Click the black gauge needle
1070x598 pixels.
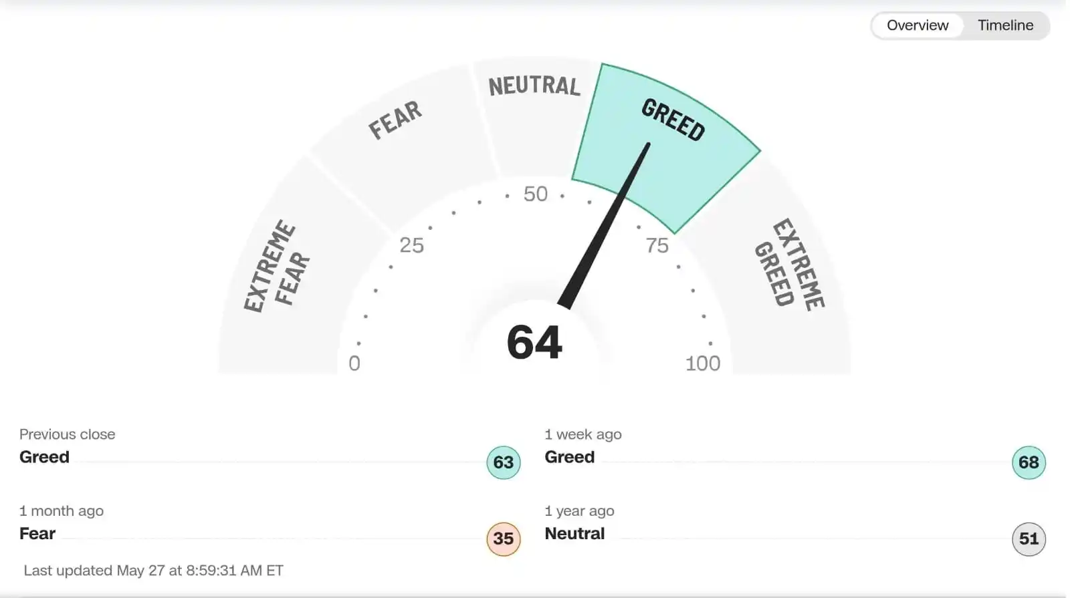[604, 225]
